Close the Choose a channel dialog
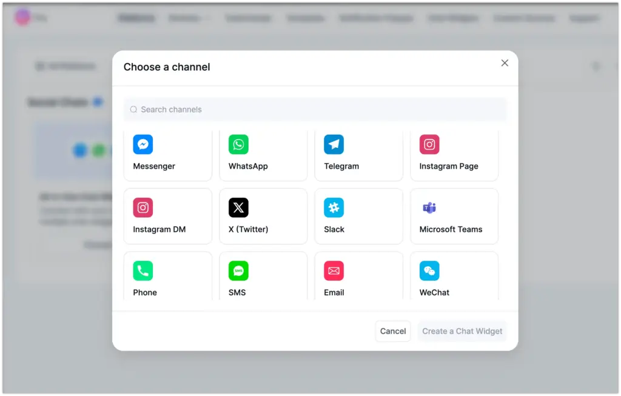This screenshot has height=396, width=621. (x=505, y=63)
